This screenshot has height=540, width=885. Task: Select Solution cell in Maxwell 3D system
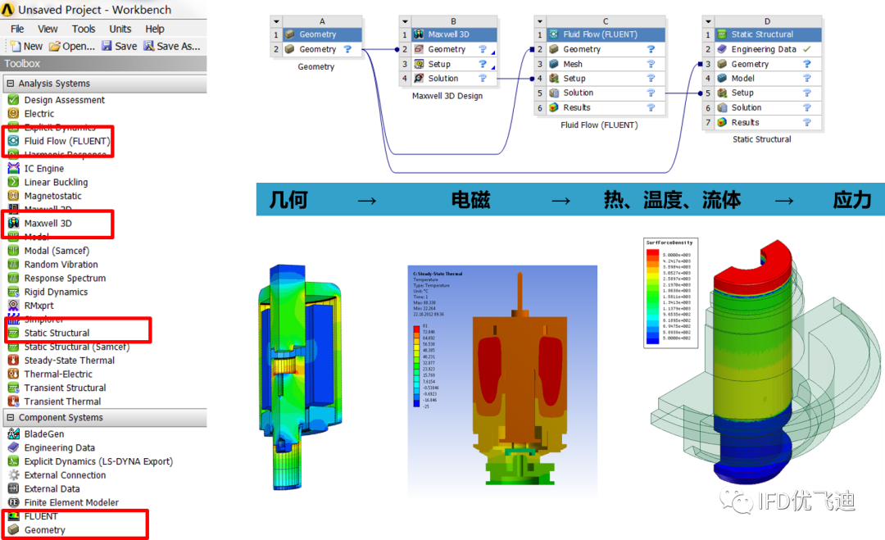(x=454, y=79)
